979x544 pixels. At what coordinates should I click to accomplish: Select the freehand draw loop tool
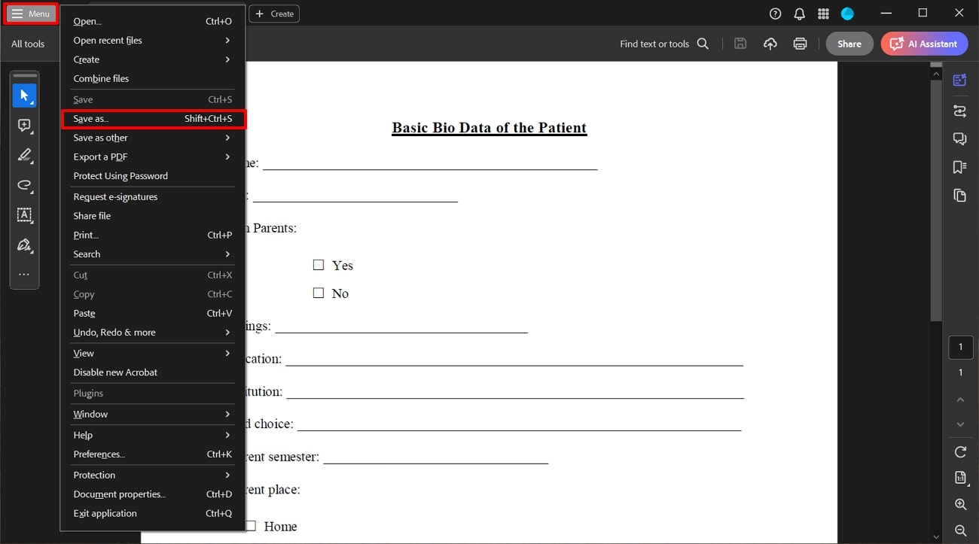(x=24, y=185)
